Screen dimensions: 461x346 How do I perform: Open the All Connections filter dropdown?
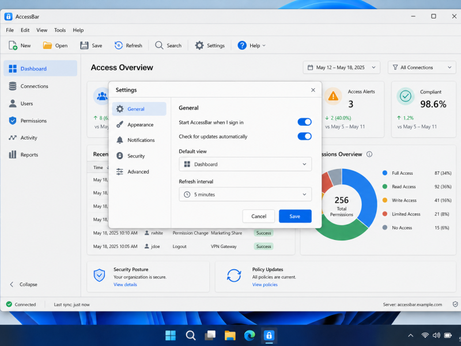pos(422,67)
